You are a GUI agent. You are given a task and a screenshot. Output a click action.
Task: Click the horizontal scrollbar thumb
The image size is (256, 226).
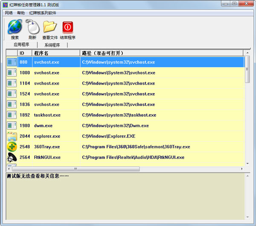76,169
